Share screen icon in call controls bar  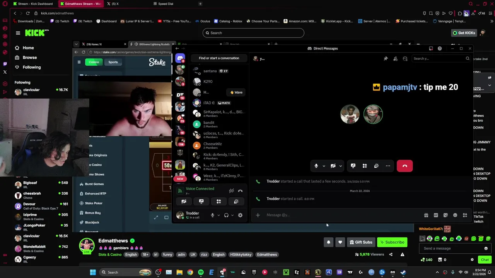(353, 166)
